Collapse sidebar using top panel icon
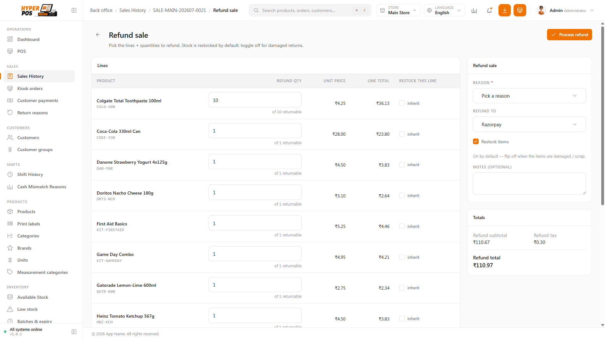605x340 pixels. [x=74, y=10]
